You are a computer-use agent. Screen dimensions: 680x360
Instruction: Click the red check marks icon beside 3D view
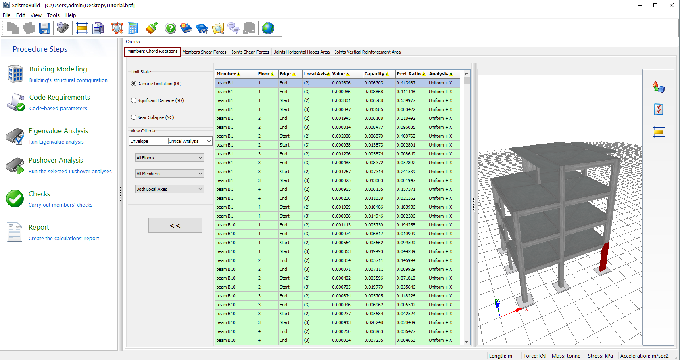658,109
